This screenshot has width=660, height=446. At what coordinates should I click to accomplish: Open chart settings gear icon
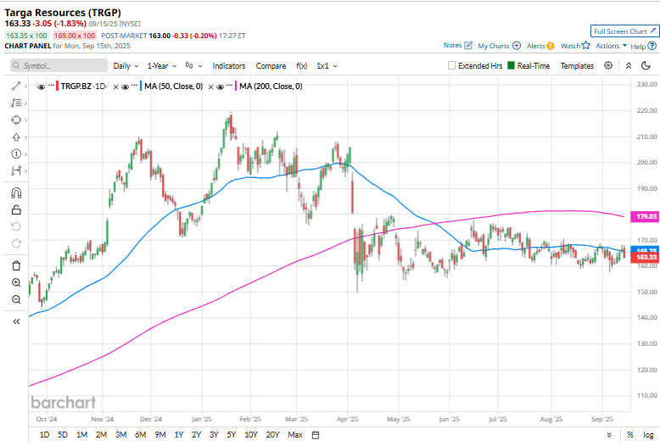click(x=608, y=65)
